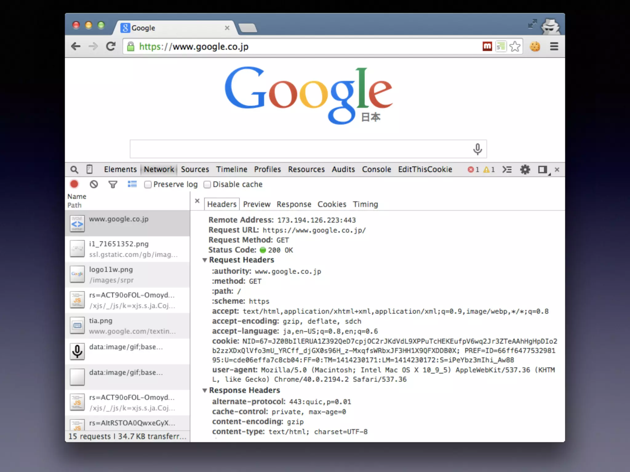Open the Chrome hamburger menu
This screenshot has width=630, height=472.
tap(554, 47)
